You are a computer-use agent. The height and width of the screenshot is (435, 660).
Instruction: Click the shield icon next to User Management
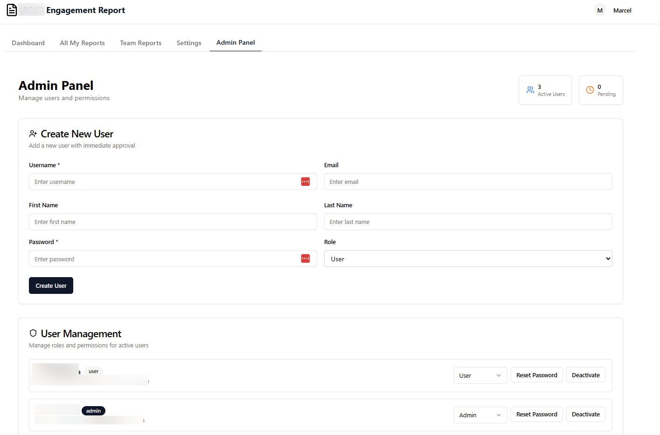[x=33, y=333]
